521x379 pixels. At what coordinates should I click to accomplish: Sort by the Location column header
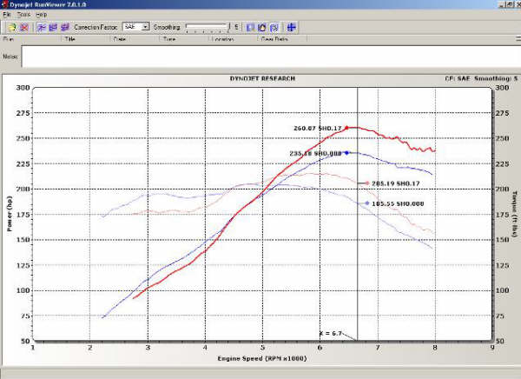[x=233, y=39]
